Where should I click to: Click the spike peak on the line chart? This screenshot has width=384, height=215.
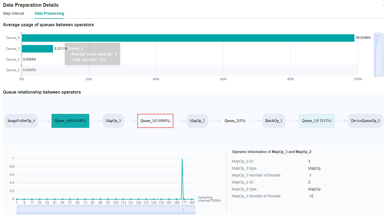182,159
